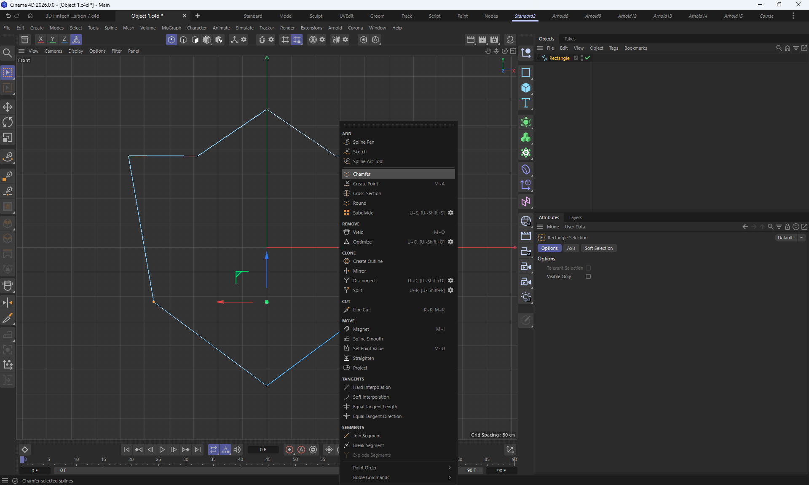Image resolution: width=809 pixels, height=485 pixels.
Task: Click the Record Active Objects button
Action: click(289, 450)
